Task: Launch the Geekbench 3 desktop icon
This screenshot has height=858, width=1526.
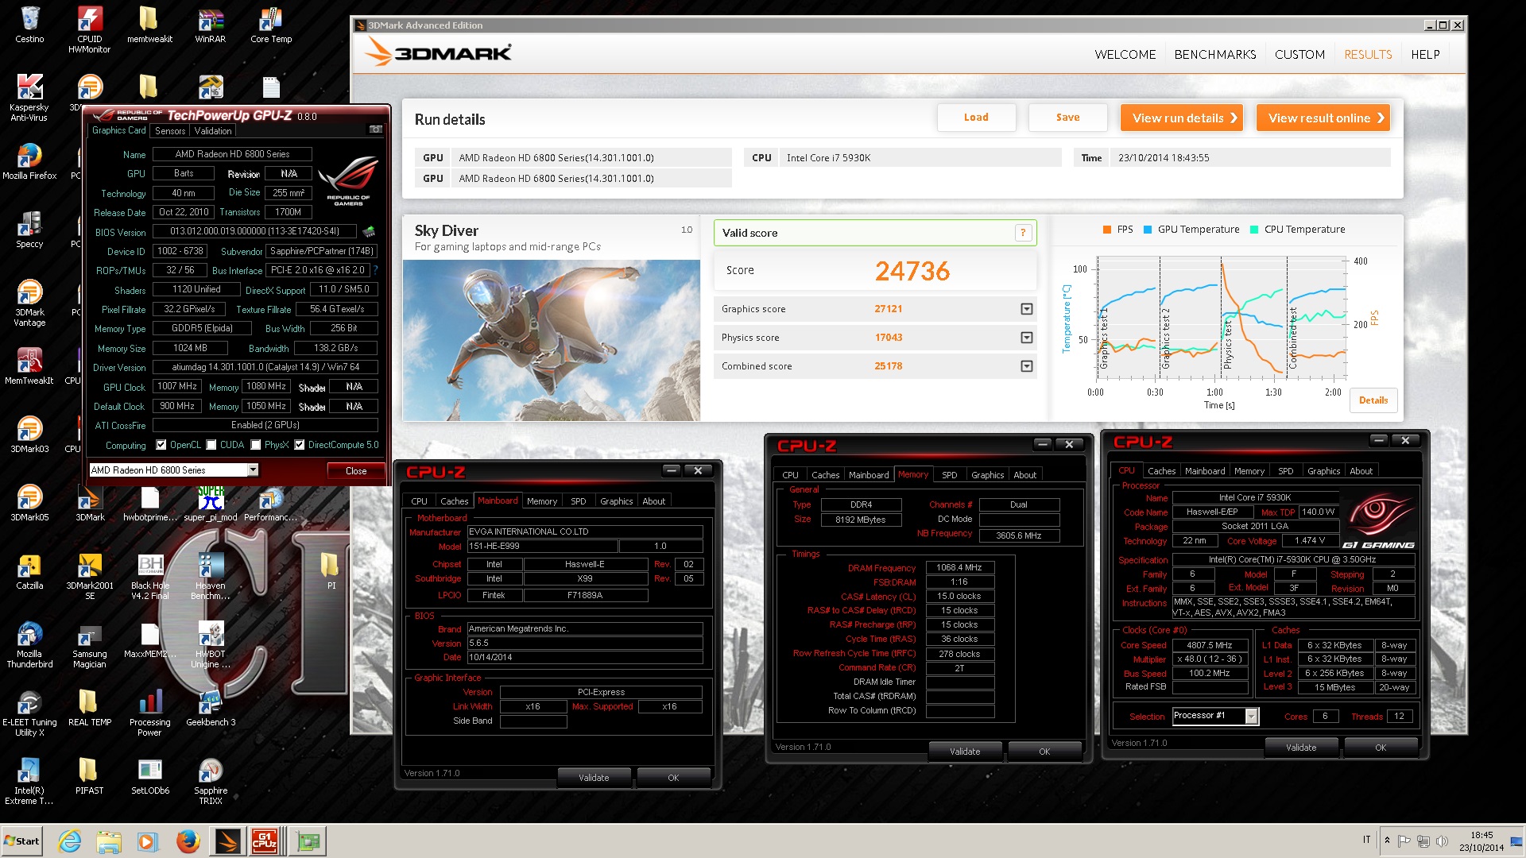Action: point(211,708)
